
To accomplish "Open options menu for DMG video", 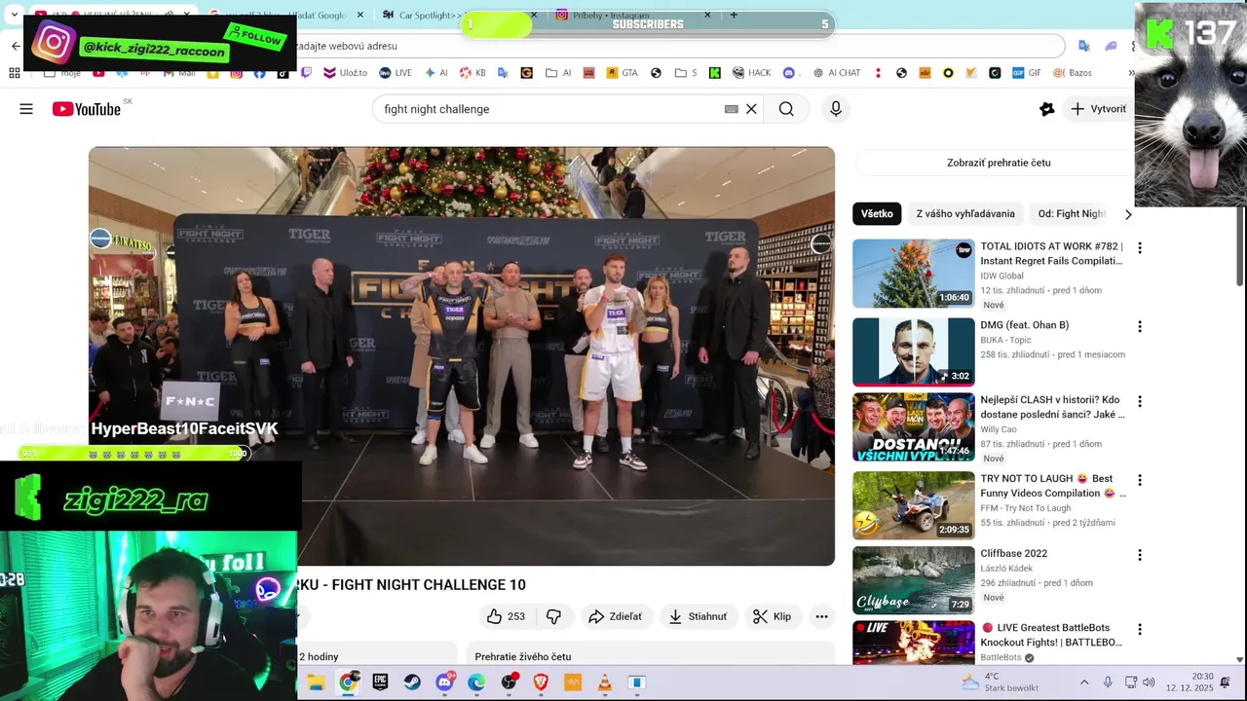I will [1139, 326].
